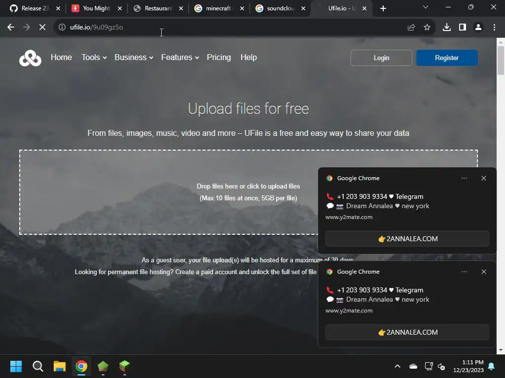This screenshot has width=505, height=378.
Task: Click the Login button
Action: tap(381, 58)
